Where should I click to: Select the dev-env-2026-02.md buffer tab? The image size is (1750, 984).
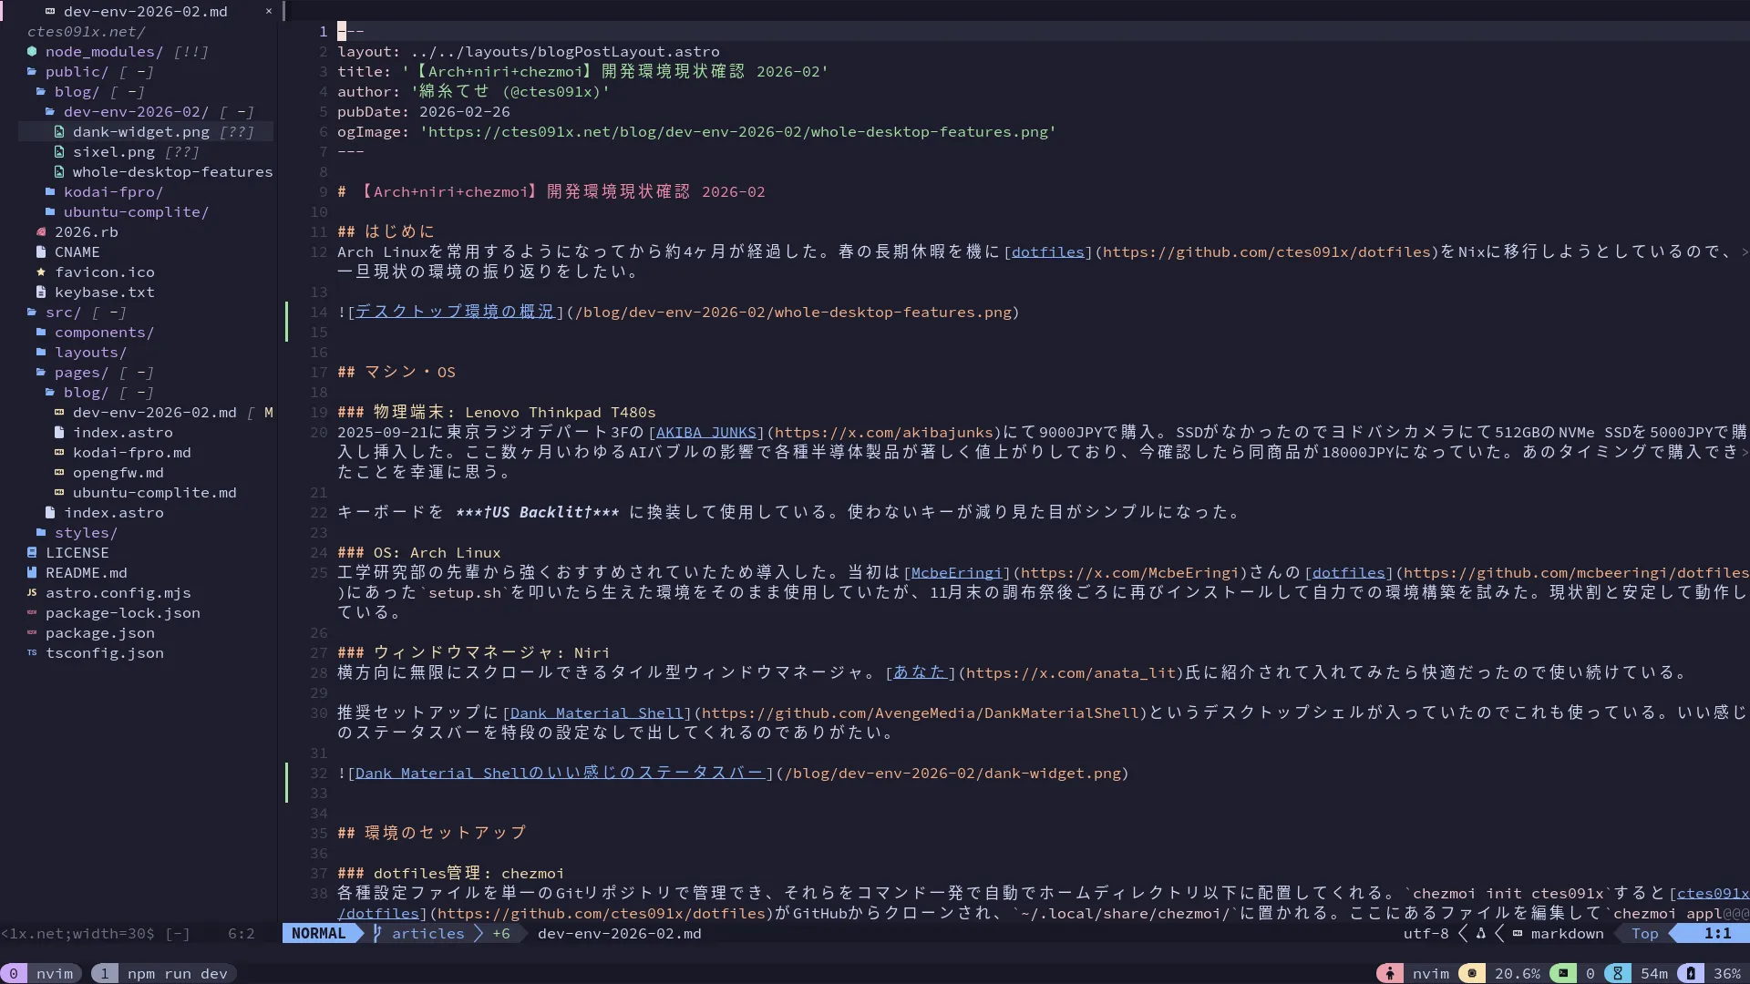pos(146,11)
